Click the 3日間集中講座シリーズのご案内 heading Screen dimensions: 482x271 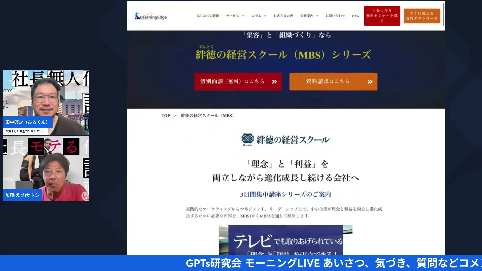point(285,194)
